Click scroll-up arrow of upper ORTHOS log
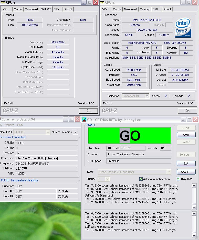This screenshot has width=199, height=240. (x=194, y=186)
